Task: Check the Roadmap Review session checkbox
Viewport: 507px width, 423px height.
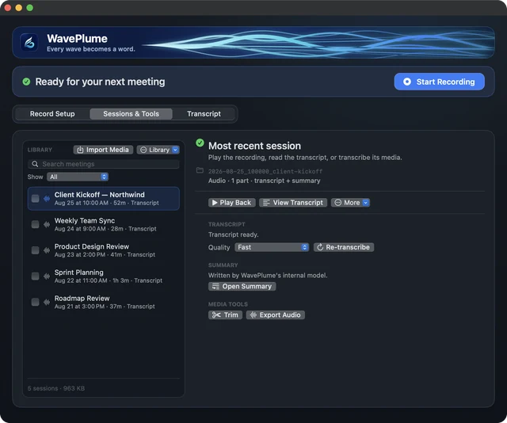Action: click(35, 302)
